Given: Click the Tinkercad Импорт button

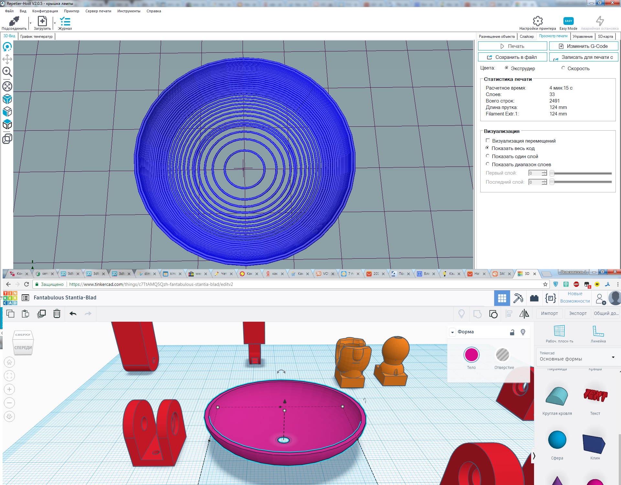Looking at the screenshot, I should click(x=549, y=313).
